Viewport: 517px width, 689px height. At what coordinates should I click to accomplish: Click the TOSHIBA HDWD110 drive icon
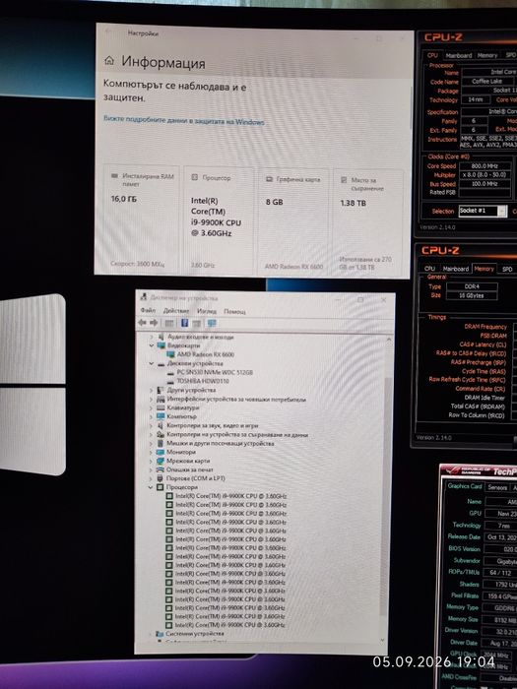pyautogui.click(x=170, y=381)
